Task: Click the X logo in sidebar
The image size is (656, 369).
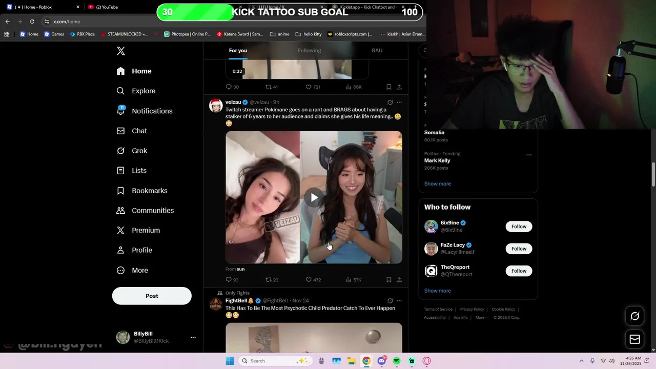Action: [121, 51]
